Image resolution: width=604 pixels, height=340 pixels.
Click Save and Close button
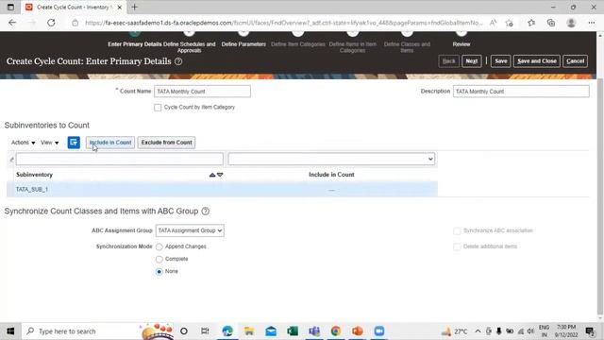click(x=537, y=60)
